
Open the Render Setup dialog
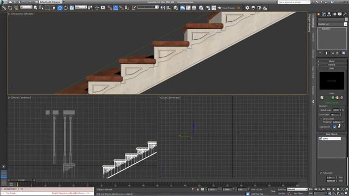(x=208, y=8)
